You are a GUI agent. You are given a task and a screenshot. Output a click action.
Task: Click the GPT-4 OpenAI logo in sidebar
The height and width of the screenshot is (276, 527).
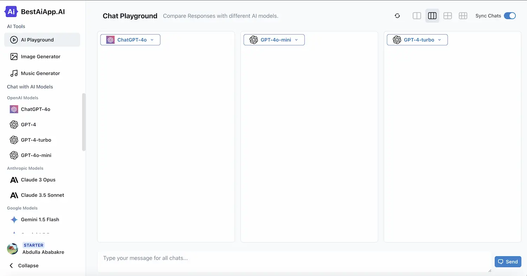(14, 124)
